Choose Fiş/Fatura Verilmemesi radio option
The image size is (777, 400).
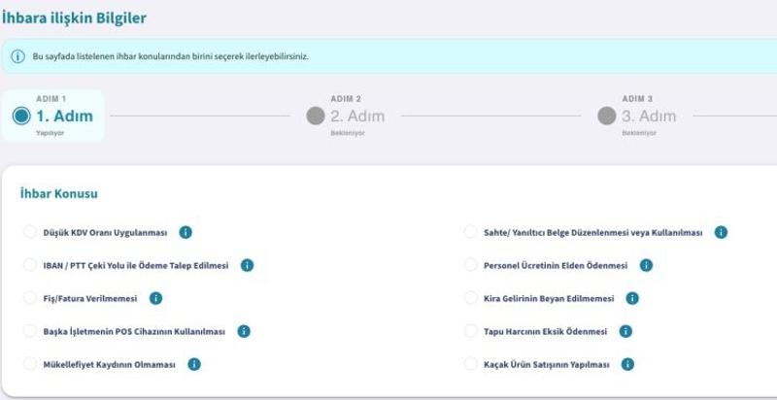29,299
